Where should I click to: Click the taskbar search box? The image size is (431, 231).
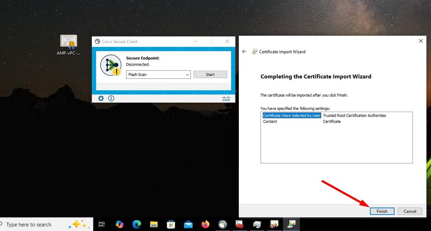[46, 225]
